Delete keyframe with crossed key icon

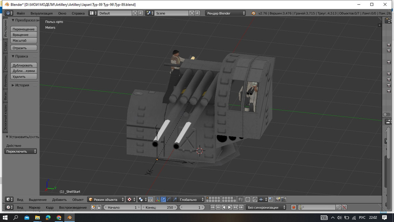coord(344,208)
